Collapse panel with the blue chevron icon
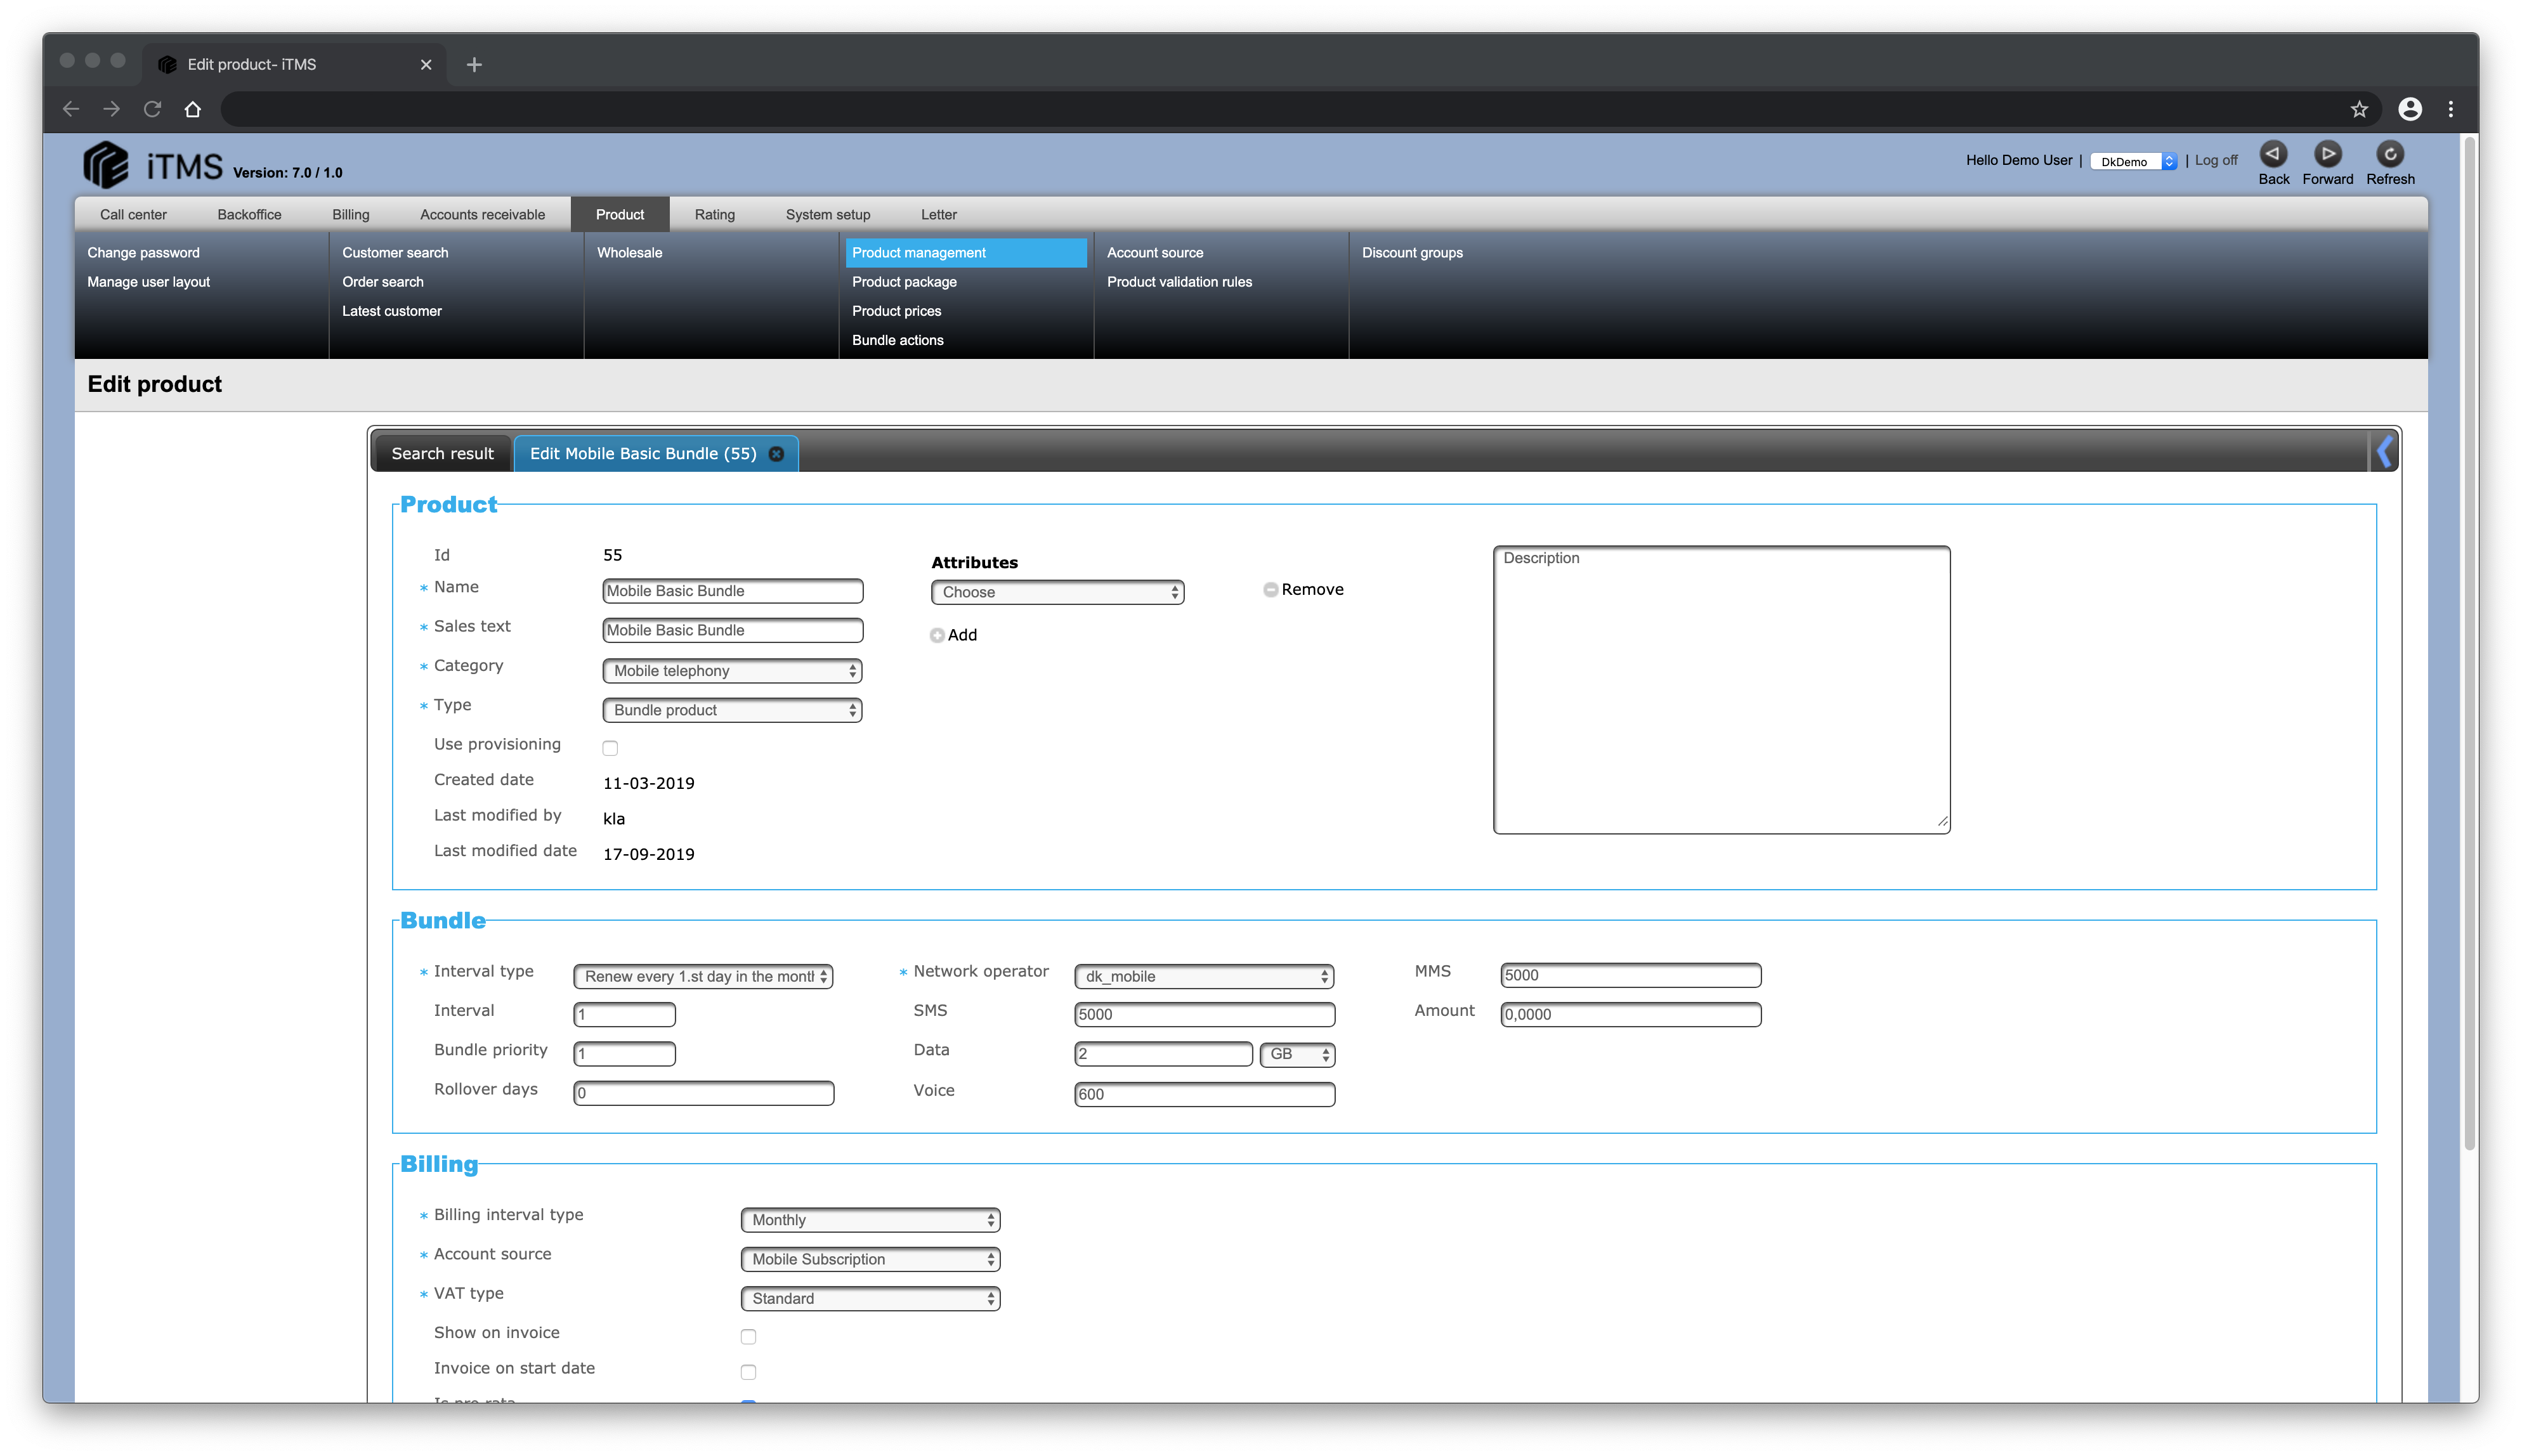This screenshot has height=1456, width=2522. (x=2385, y=452)
